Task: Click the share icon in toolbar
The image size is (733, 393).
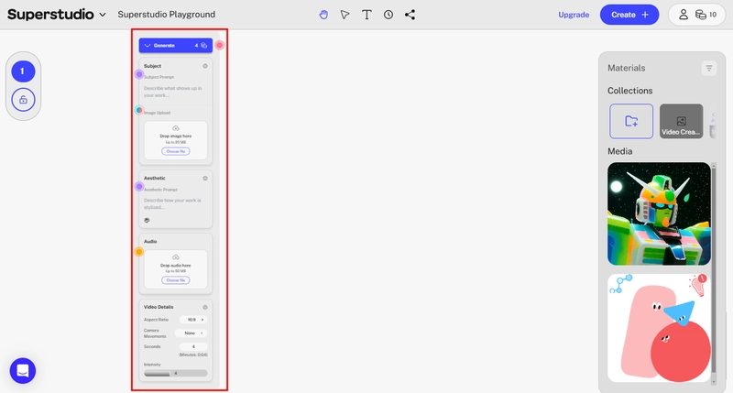Action: point(410,15)
